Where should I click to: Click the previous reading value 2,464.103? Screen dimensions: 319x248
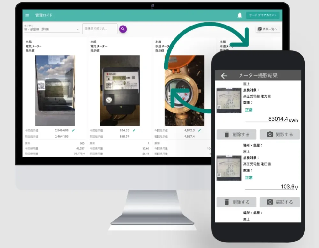[x=62, y=136]
